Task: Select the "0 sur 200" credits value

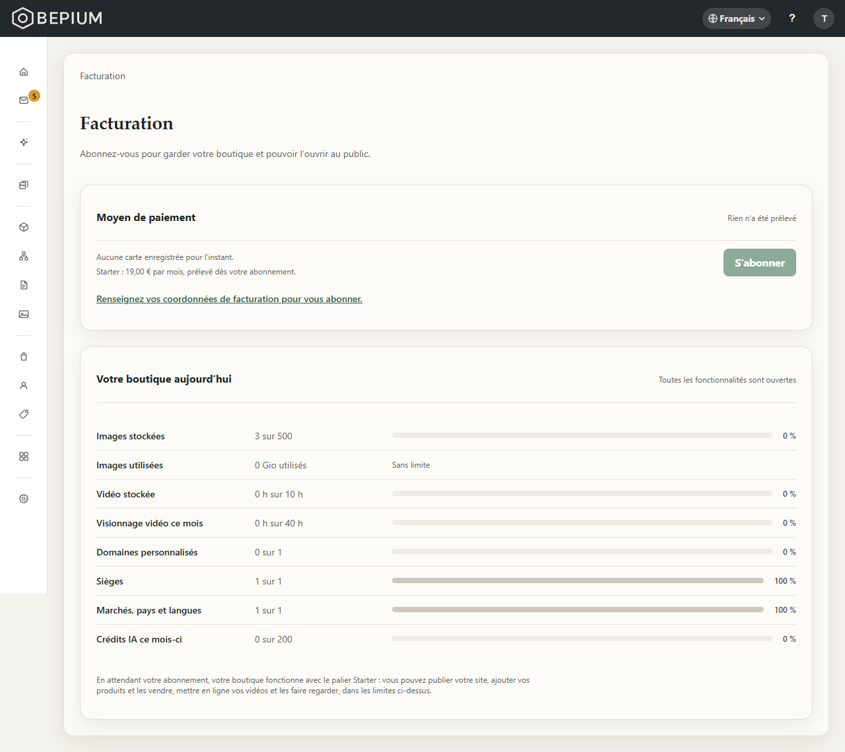Action: click(x=273, y=639)
